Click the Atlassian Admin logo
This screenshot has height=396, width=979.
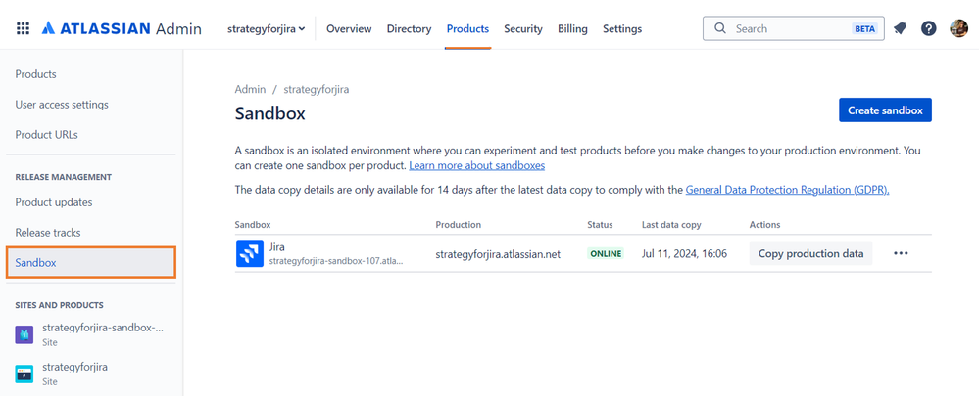coord(122,28)
